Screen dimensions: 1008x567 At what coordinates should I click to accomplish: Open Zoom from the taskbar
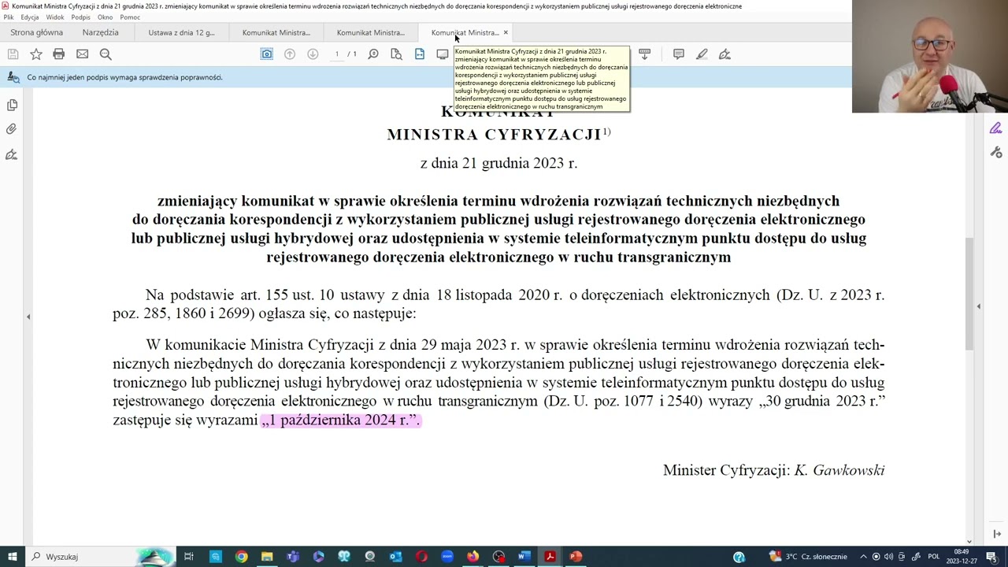point(447,557)
